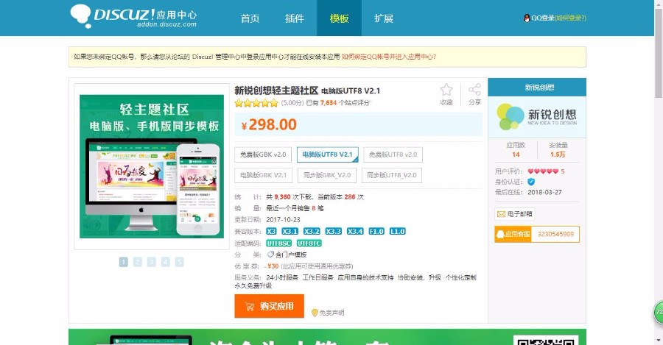Click the 身份认证 blue shield badge
Image resolution: width=663 pixels, height=345 pixels.
[531, 182]
